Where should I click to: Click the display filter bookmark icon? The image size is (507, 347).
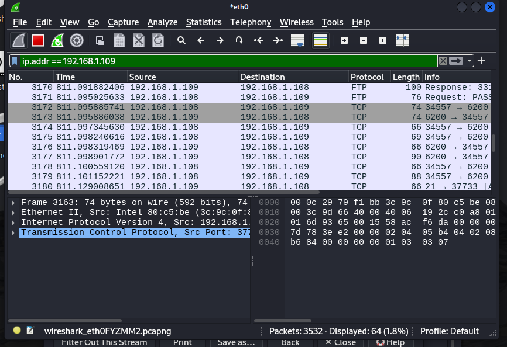coord(15,61)
